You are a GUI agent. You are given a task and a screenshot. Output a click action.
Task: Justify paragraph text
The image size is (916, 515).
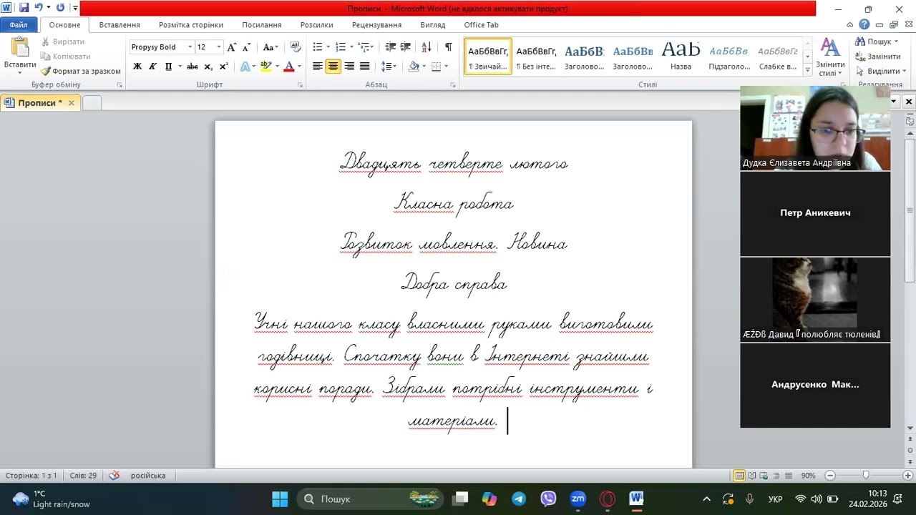coord(364,67)
